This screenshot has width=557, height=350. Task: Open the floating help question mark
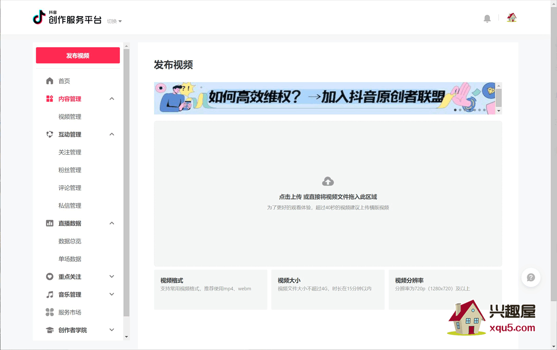(531, 278)
